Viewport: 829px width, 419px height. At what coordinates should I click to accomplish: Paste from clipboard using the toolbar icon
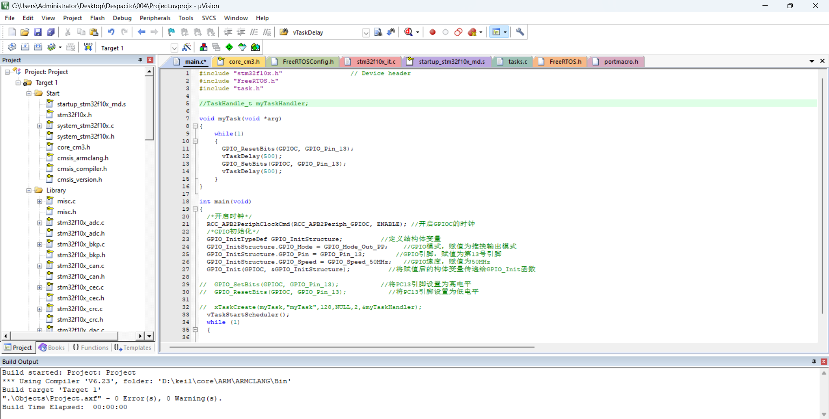[x=94, y=32]
